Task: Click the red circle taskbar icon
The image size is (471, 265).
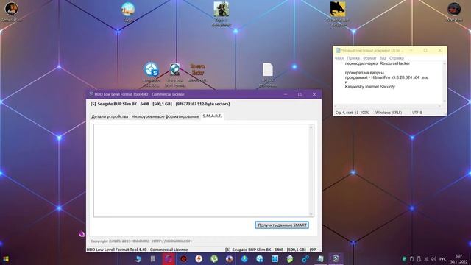Action: tap(183, 258)
